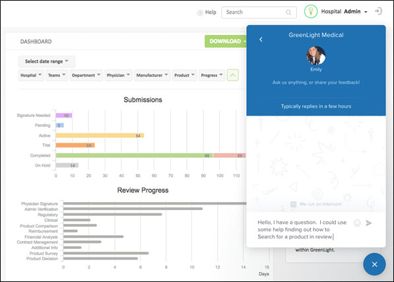The width and height of the screenshot is (394, 282).
Task: Expand the Progress filter dropdown
Action: pyautogui.click(x=212, y=75)
